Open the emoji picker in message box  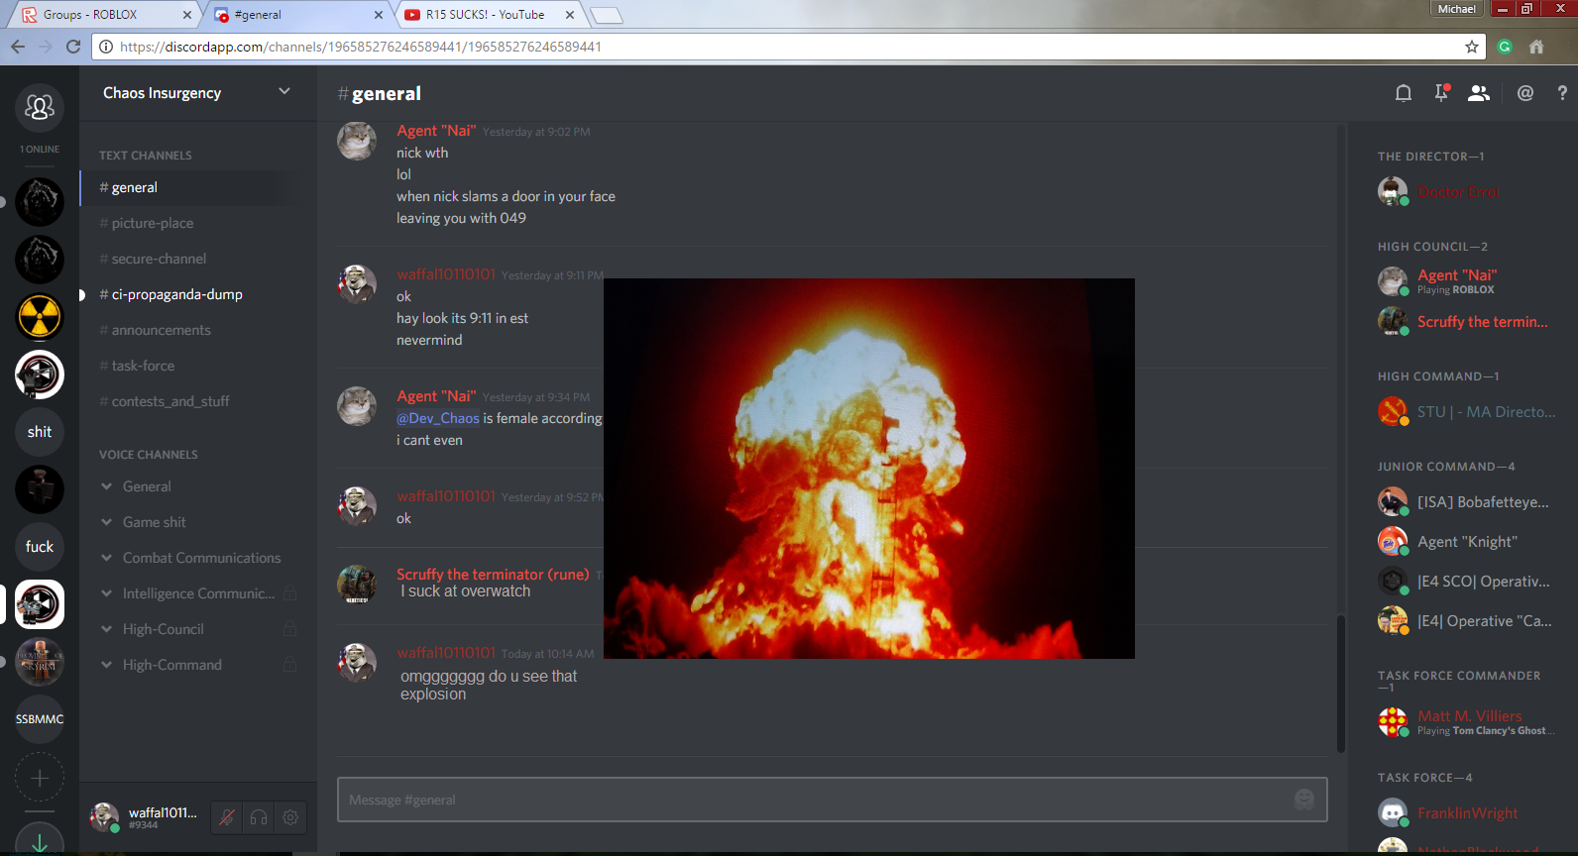pyautogui.click(x=1304, y=800)
